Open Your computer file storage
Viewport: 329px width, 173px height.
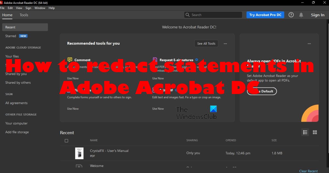pyautogui.click(x=16, y=123)
